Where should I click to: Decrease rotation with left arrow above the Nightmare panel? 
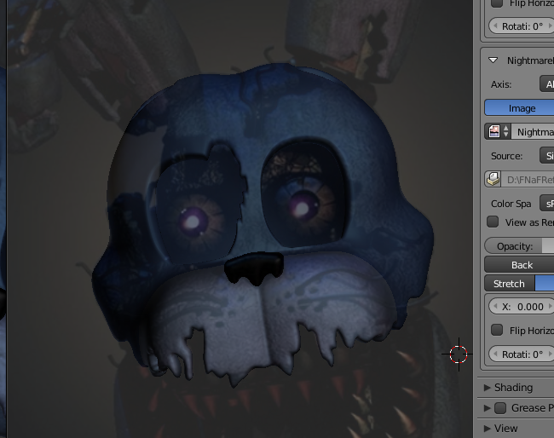coord(495,26)
